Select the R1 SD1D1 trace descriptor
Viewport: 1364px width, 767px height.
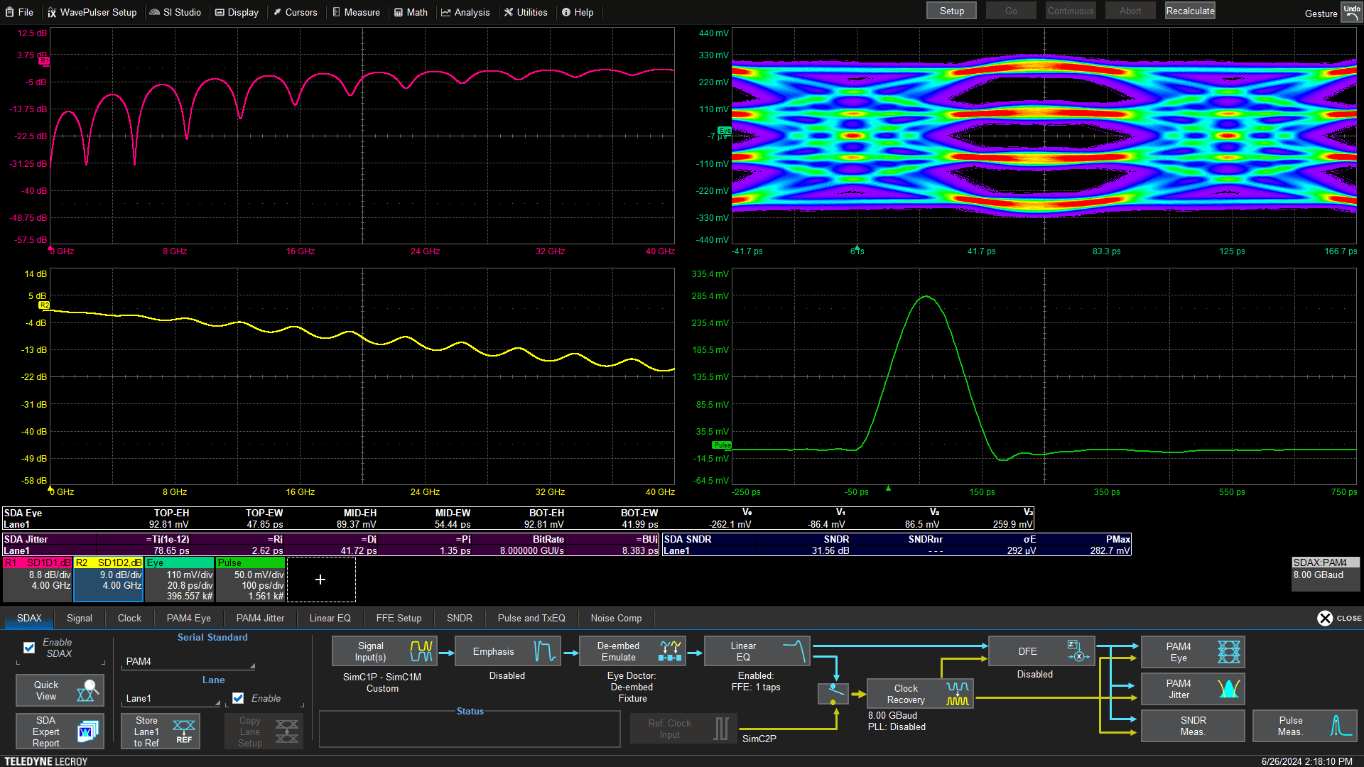(38, 579)
